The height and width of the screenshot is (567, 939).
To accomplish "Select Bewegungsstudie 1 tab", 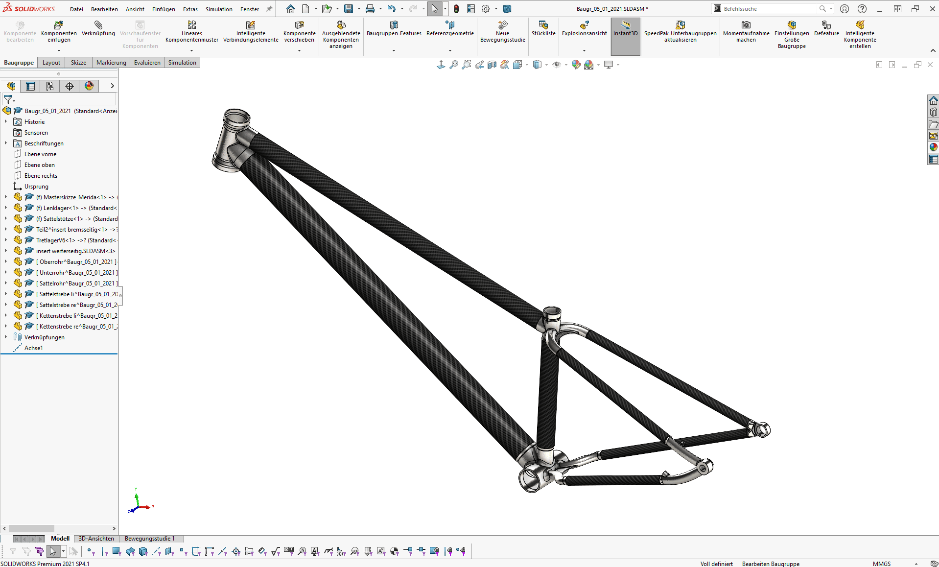I will pyautogui.click(x=149, y=539).
